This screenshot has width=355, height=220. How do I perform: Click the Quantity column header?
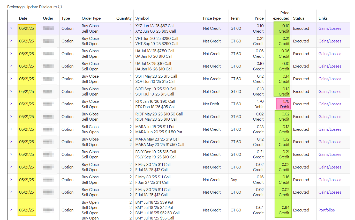[124, 18]
